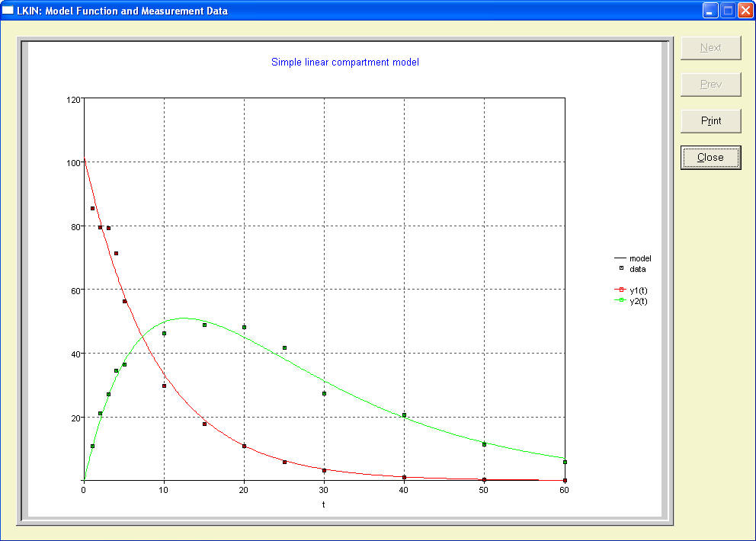Select the green y2 data point at t=25
756x541 pixels.
coord(284,347)
